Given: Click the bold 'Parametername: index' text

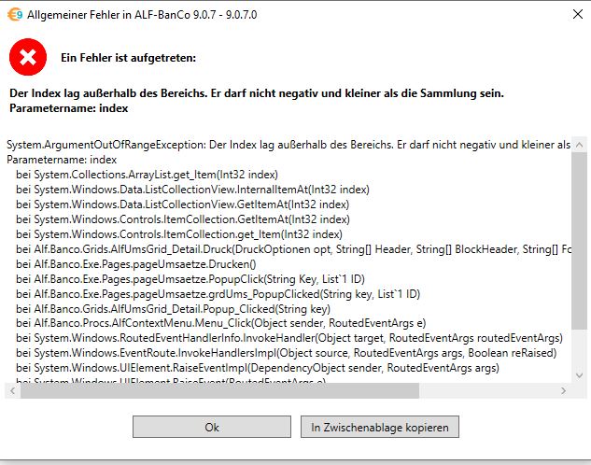Looking at the screenshot, I should coord(68,108).
